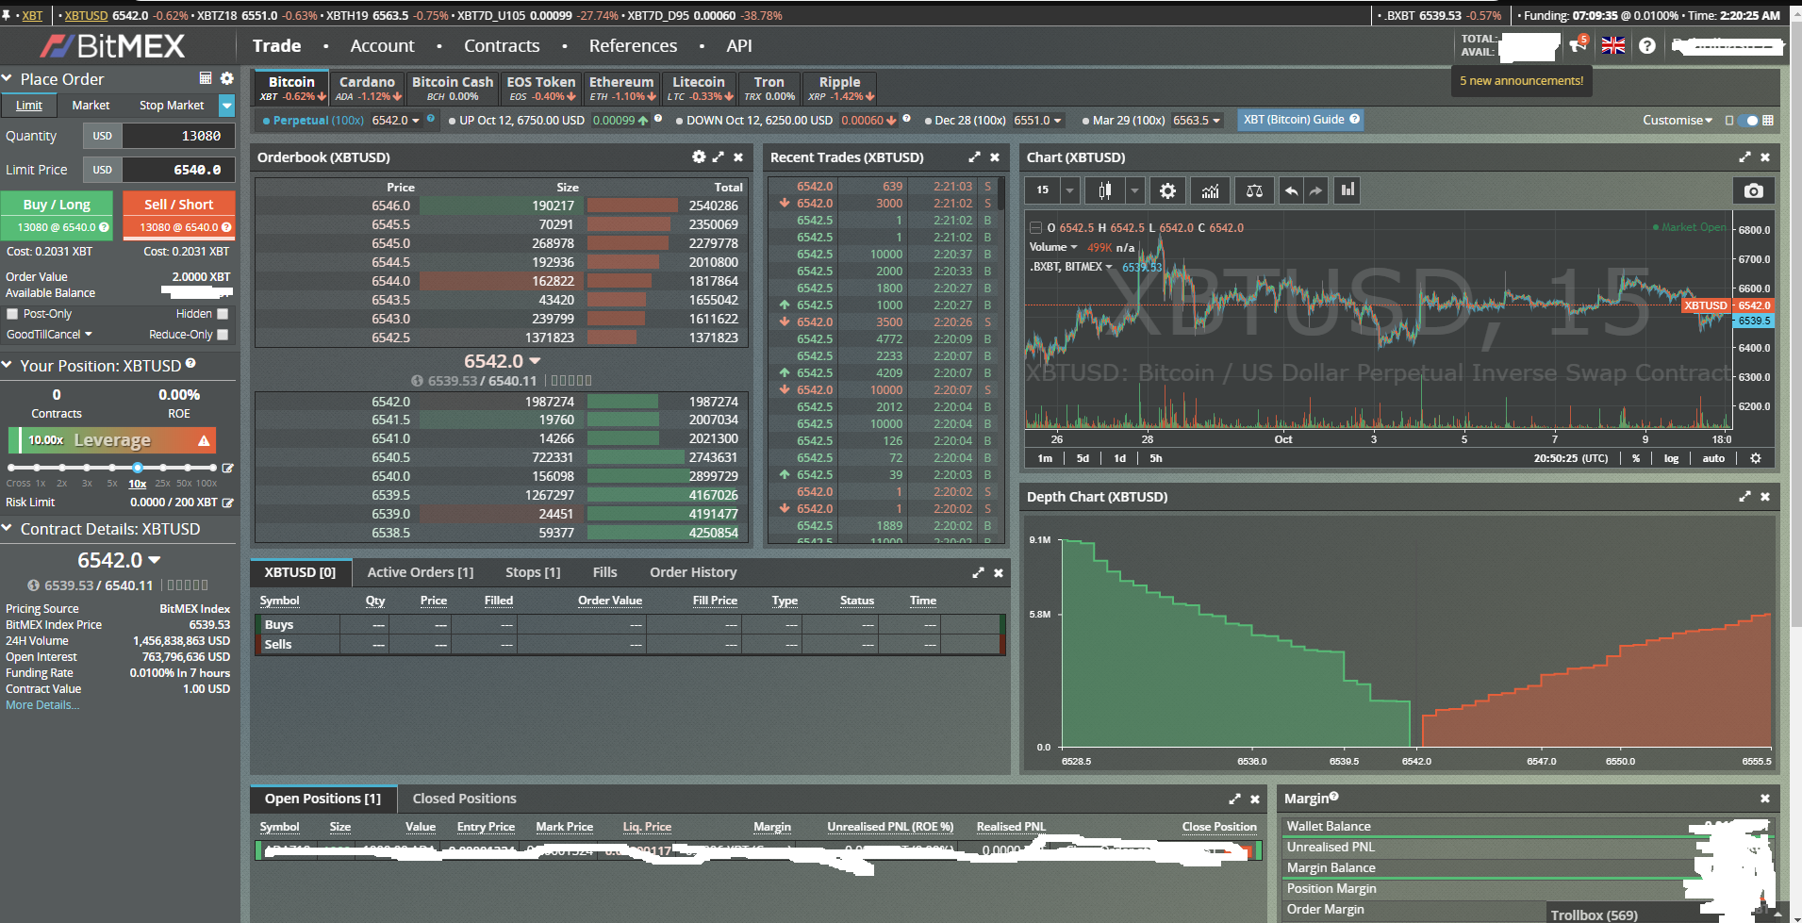Edit Risk Limit with pencil icon
The image size is (1802, 923).
(x=227, y=503)
